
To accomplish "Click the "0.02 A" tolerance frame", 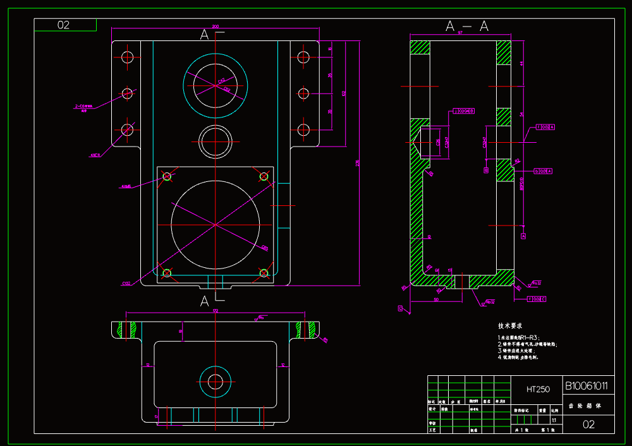I will coord(545,127).
